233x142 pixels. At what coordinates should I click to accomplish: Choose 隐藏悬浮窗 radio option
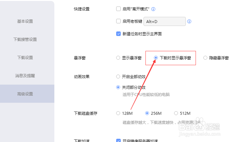coord(205,58)
